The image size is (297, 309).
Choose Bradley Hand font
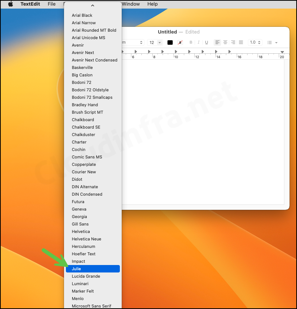(93, 105)
